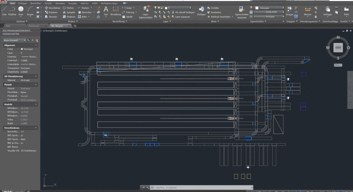Click the W compass direction on ViewCube
The image size is (353, 192).
click(x=327, y=48)
